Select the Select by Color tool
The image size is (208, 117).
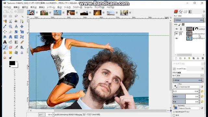5,21
